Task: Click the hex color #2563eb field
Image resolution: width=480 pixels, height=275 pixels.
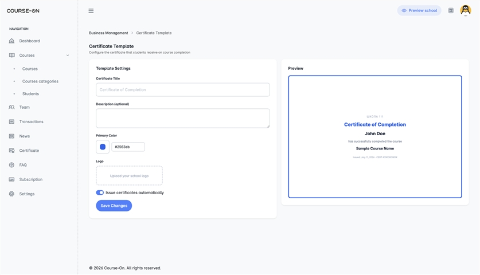Action: 128,147
